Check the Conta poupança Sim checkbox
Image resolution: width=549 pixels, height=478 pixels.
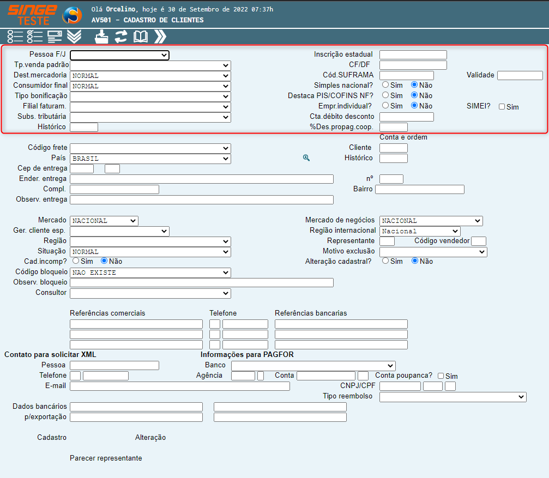coord(441,376)
